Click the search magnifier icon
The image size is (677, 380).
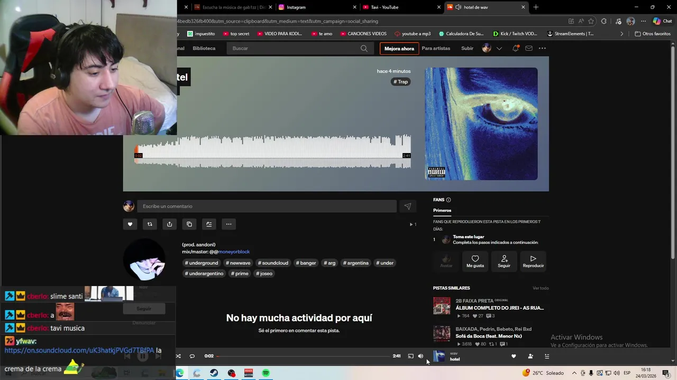point(364,48)
